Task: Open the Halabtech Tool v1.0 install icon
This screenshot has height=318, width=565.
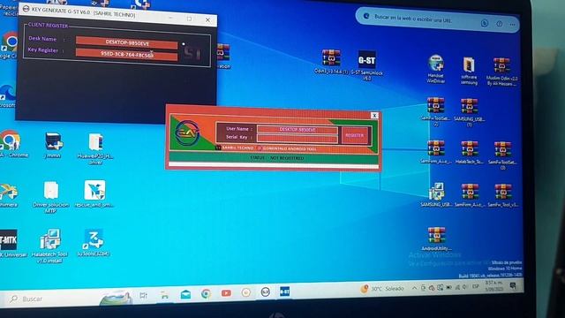Action: point(49,246)
